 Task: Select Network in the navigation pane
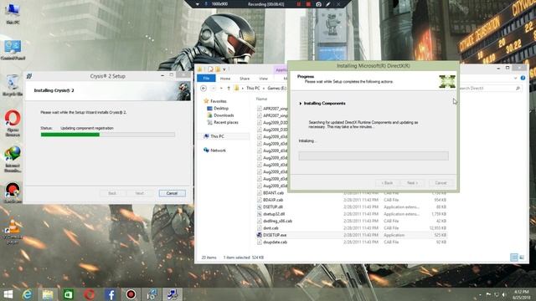[x=218, y=150]
